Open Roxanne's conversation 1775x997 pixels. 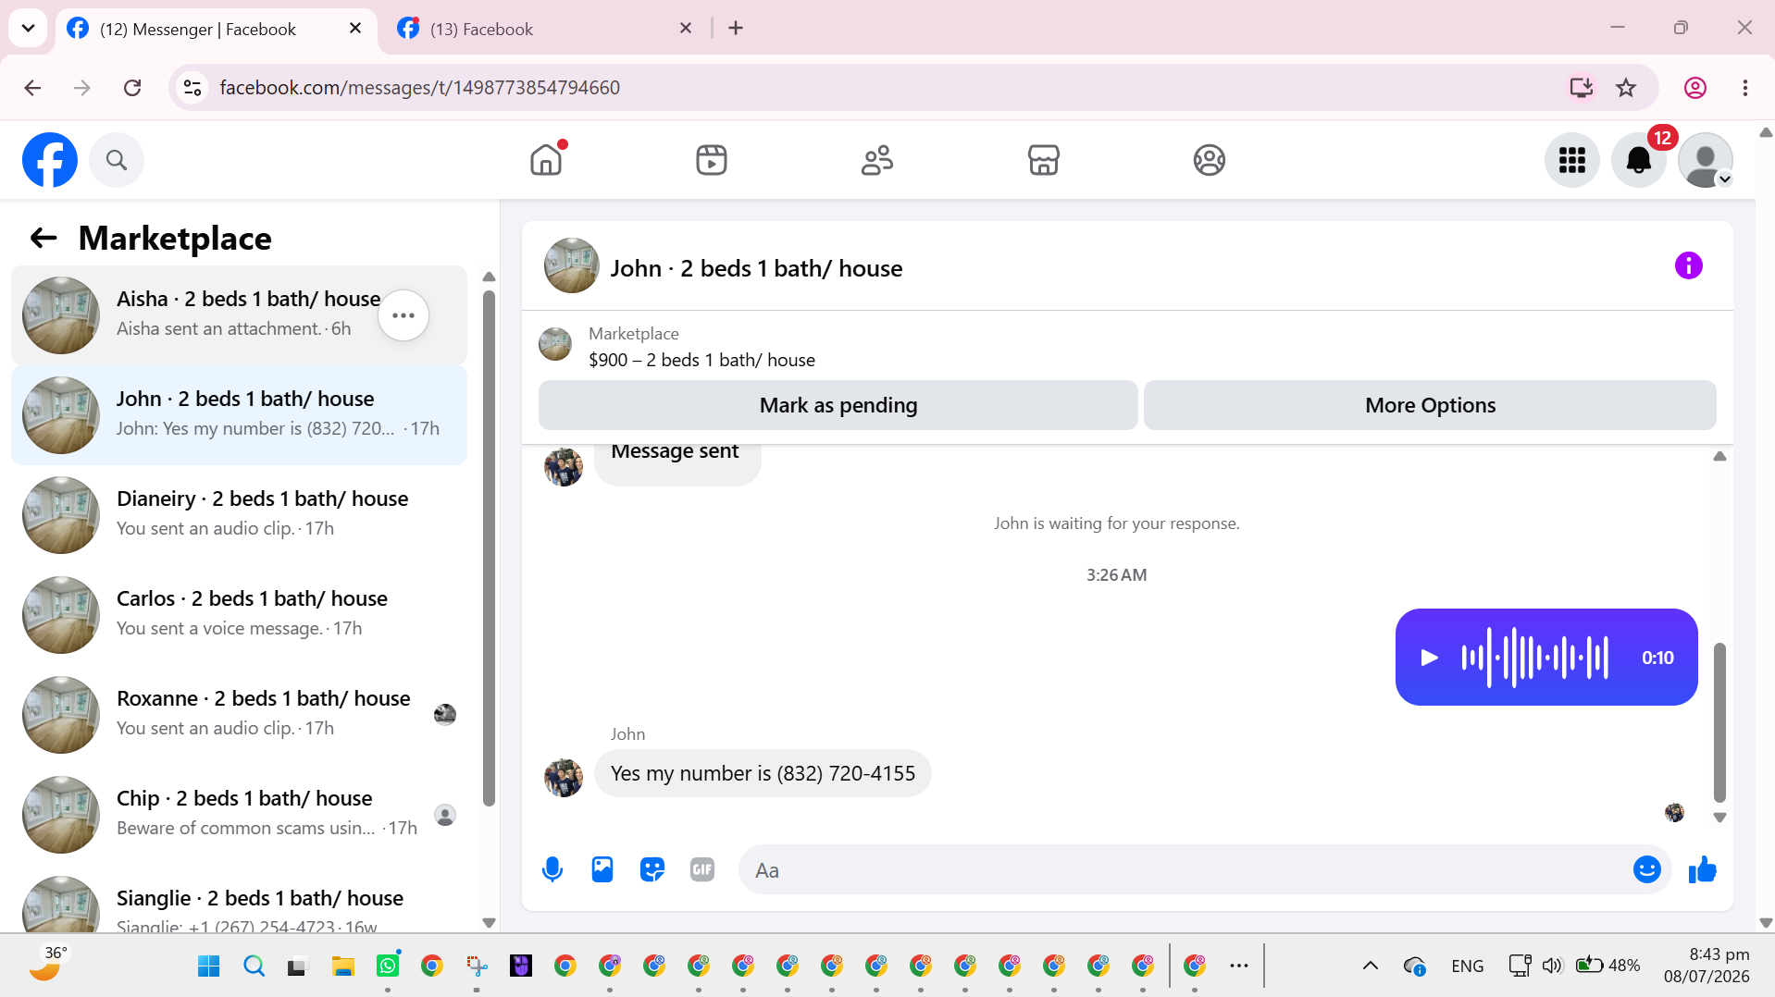239,715
